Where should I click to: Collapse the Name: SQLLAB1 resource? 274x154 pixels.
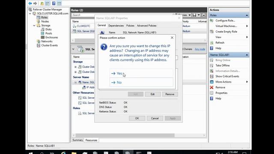tap(75, 82)
